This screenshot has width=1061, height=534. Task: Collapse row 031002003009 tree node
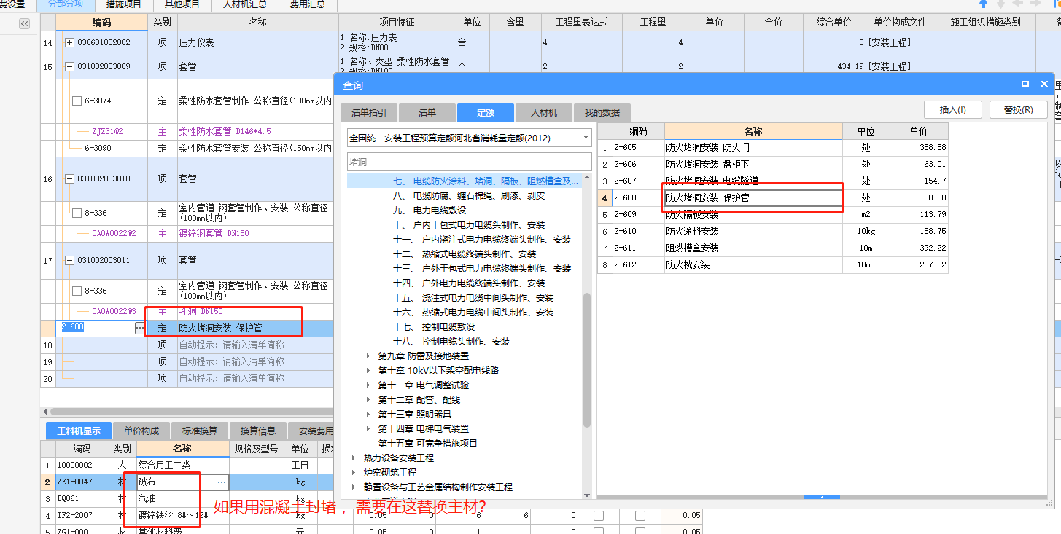click(x=70, y=66)
